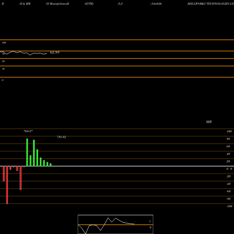Select the tallest green MR bar
The height and width of the screenshot is (234, 234).
pyautogui.click(x=27, y=153)
